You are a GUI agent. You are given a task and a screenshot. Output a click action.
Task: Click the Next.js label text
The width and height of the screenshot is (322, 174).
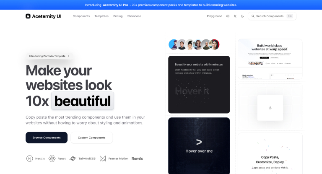point(40,158)
